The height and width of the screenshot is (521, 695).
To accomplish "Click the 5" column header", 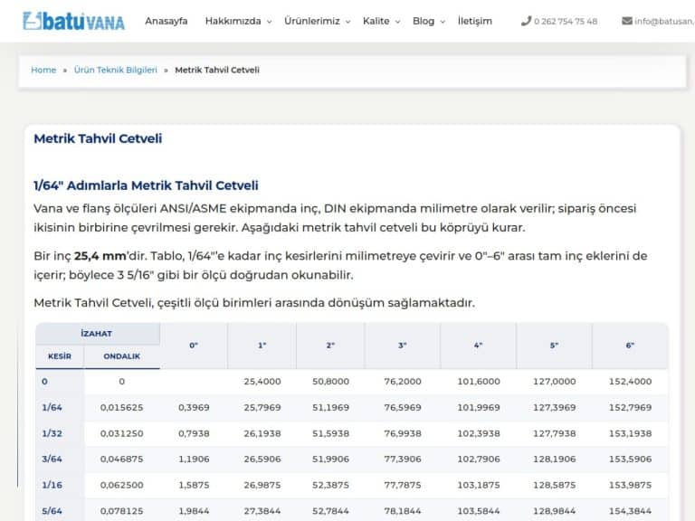I will pyautogui.click(x=554, y=346).
